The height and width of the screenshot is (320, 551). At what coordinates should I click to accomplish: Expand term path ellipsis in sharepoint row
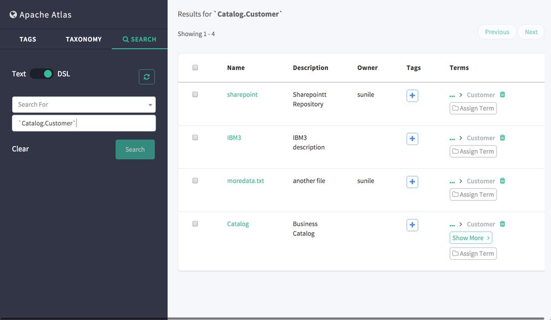452,95
